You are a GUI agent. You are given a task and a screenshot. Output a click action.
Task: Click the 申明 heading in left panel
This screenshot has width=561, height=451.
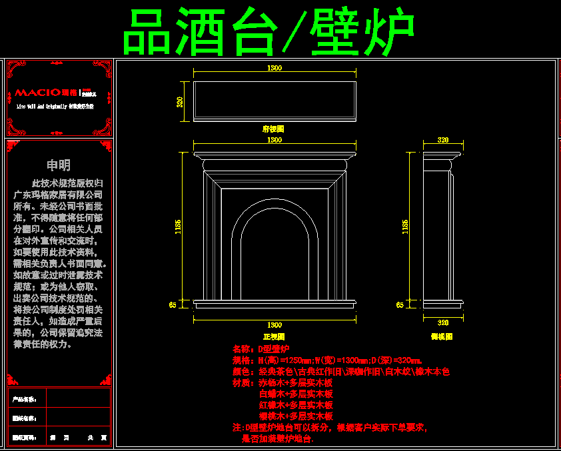coord(58,165)
